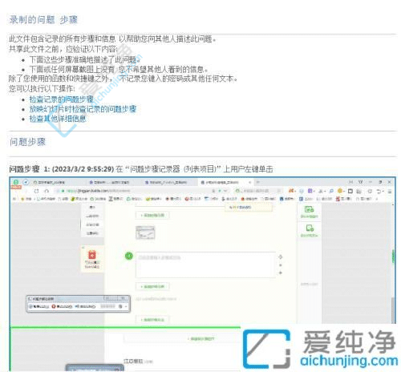Viewport: 401px width, 372px height.
Task: Click the red stop-record icon in Steps Recorder window
Action: (x=54, y=306)
